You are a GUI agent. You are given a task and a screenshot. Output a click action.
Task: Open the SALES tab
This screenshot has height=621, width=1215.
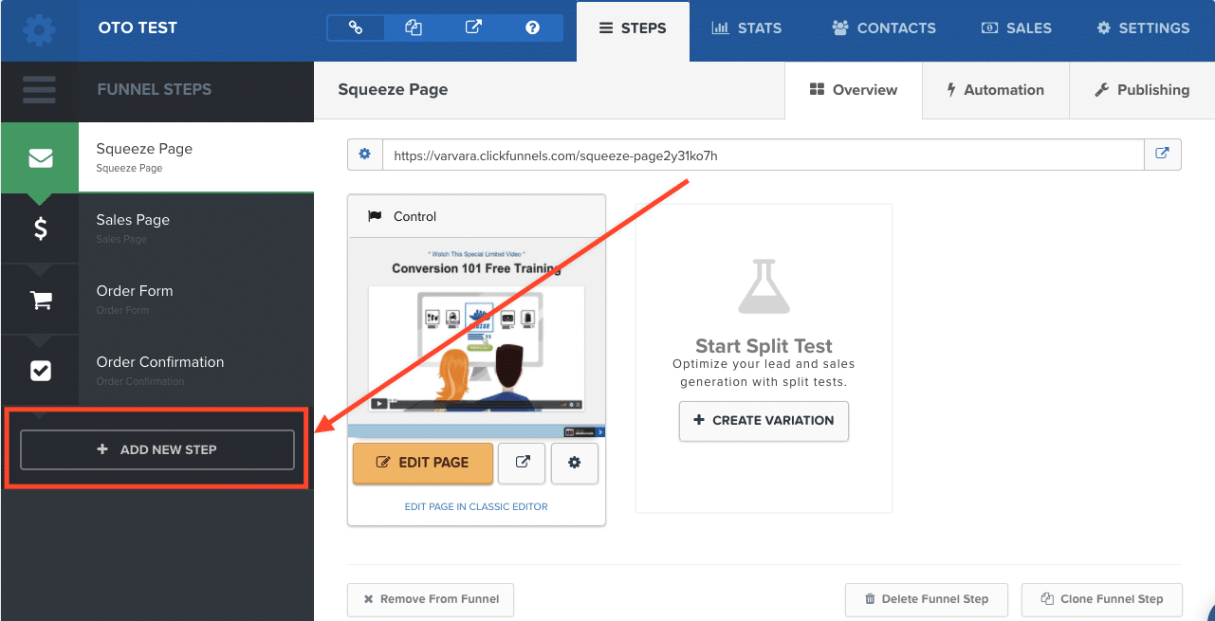pyautogui.click(x=1016, y=28)
